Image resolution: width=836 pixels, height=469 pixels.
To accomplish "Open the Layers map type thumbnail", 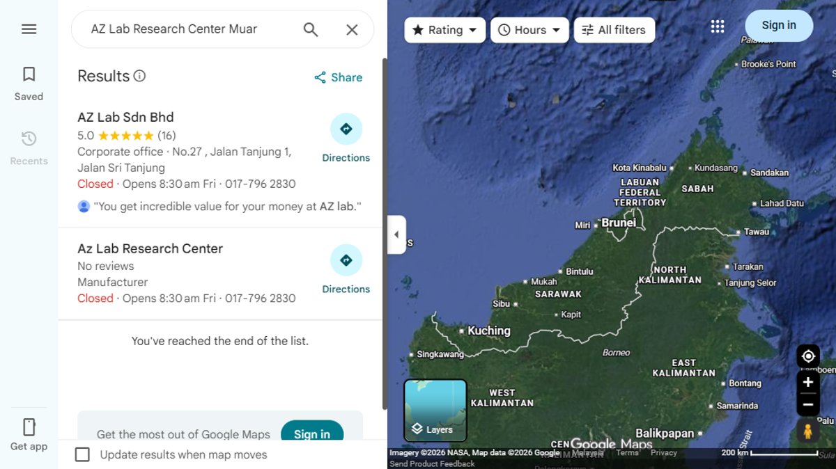I will coord(435,411).
